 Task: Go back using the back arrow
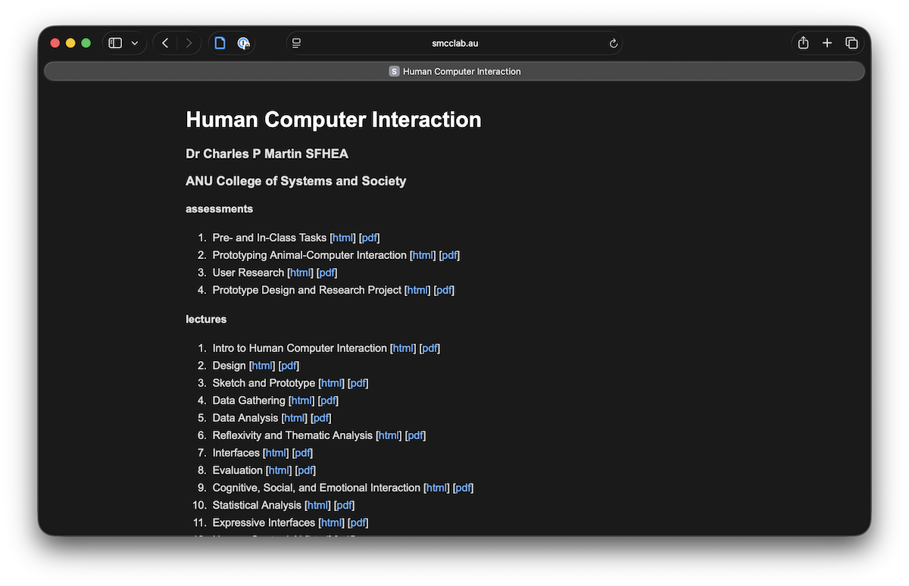(165, 43)
